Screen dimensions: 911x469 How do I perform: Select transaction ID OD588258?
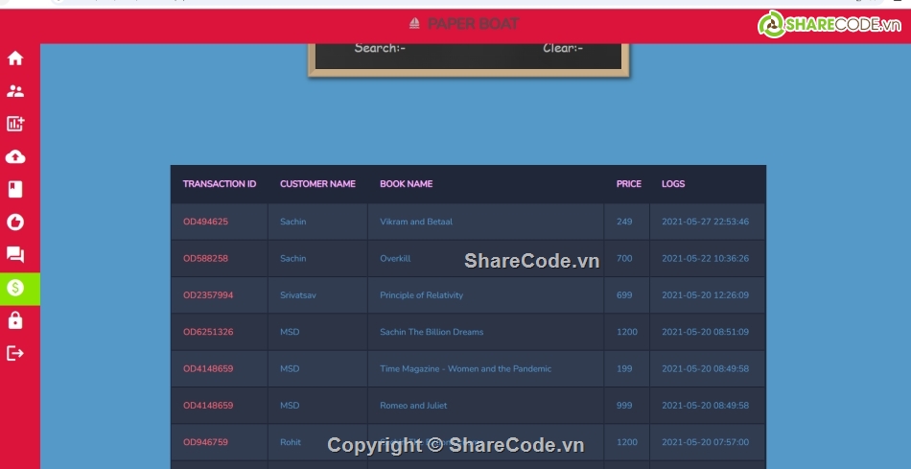tap(205, 258)
